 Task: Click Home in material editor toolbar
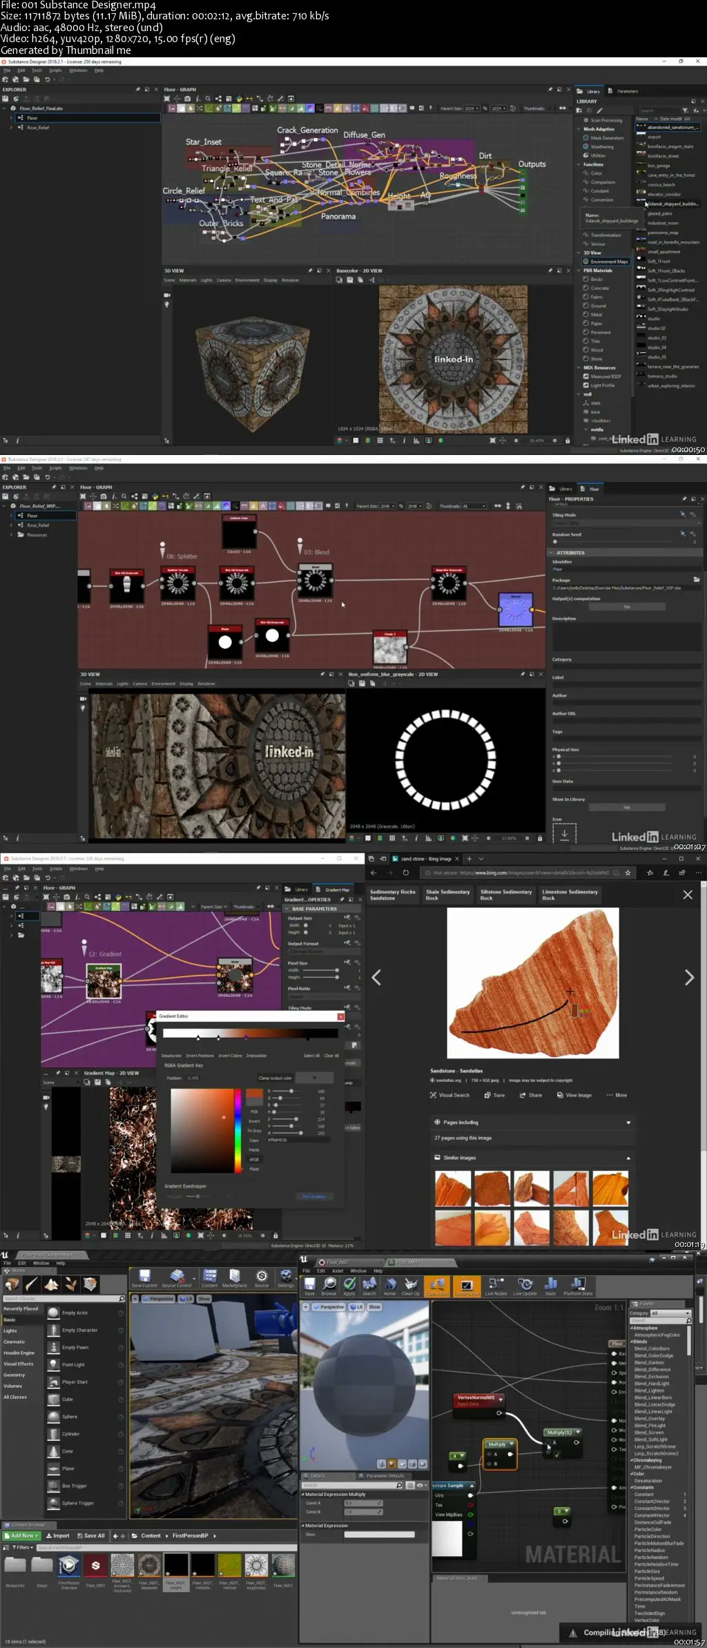click(x=390, y=1286)
